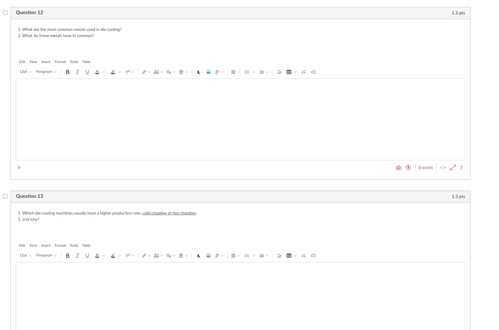Screen dimensions: 499x330
Task: Open equation editor in Question 12 toolbar
Action: click(x=303, y=72)
